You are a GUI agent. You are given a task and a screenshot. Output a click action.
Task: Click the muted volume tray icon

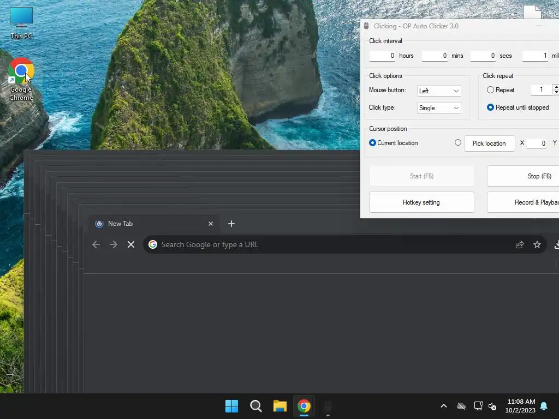(492, 406)
